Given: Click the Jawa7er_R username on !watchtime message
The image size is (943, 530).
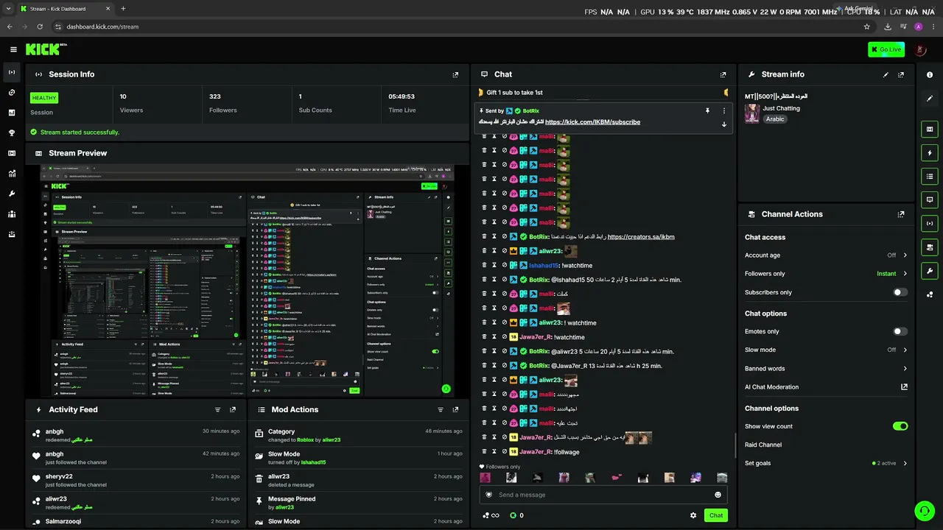Looking at the screenshot, I should [536, 337].
